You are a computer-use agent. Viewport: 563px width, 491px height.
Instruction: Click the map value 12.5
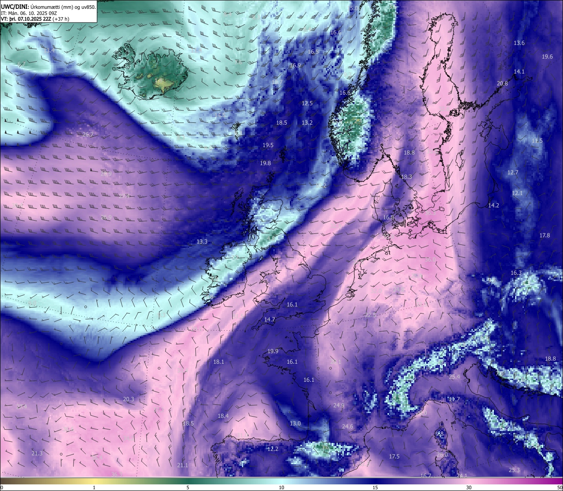[307, 103]
